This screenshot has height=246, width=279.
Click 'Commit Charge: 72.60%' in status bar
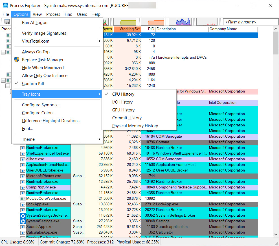click(x=62, y=242)
